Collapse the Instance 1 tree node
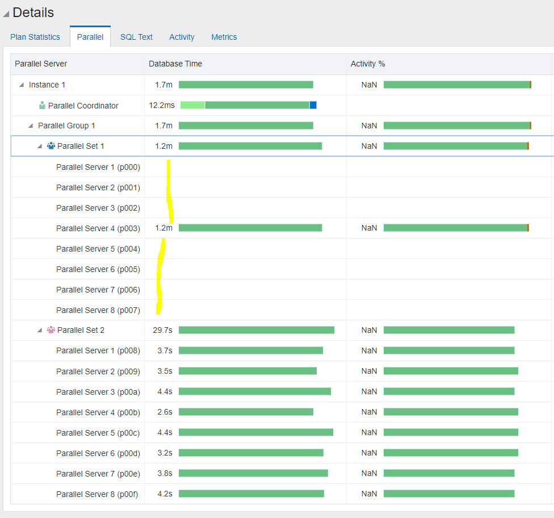 pos(22,85)
